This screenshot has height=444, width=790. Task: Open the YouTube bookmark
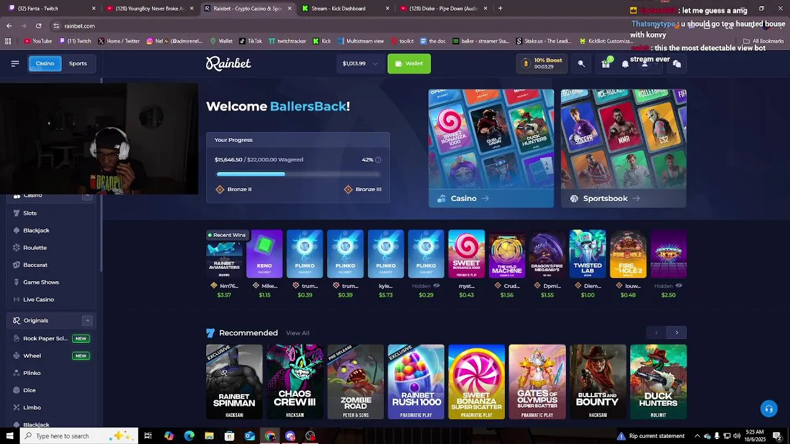tap(38, 41)
